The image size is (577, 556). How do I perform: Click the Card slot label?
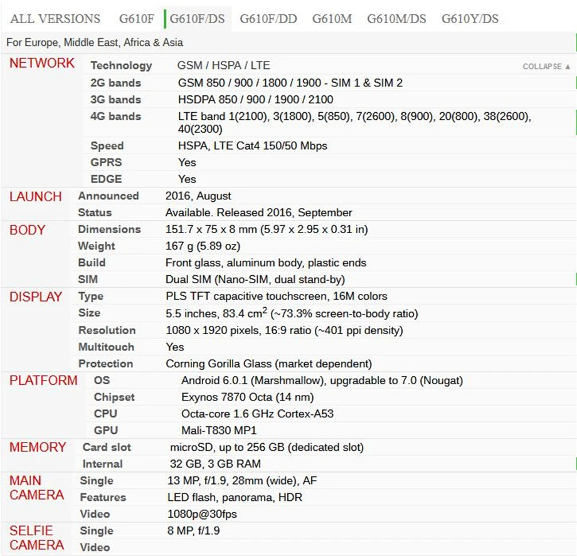[x=107, y=447]
